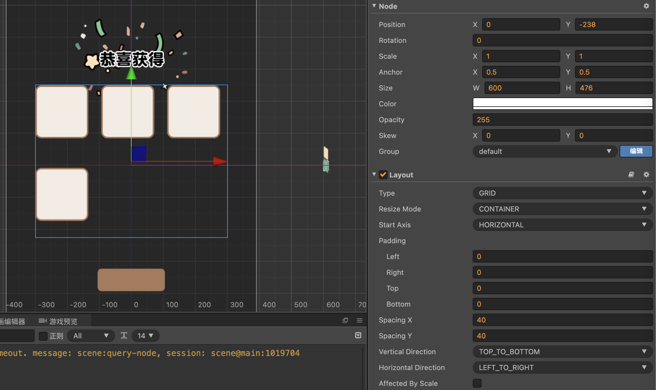The width and height of the screenshot is (656, 390).
Task: Enable the Affected By Scale checkbox
Action: [x=477, y=383]
